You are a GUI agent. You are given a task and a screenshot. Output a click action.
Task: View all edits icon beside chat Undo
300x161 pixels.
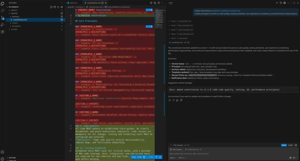296,145
